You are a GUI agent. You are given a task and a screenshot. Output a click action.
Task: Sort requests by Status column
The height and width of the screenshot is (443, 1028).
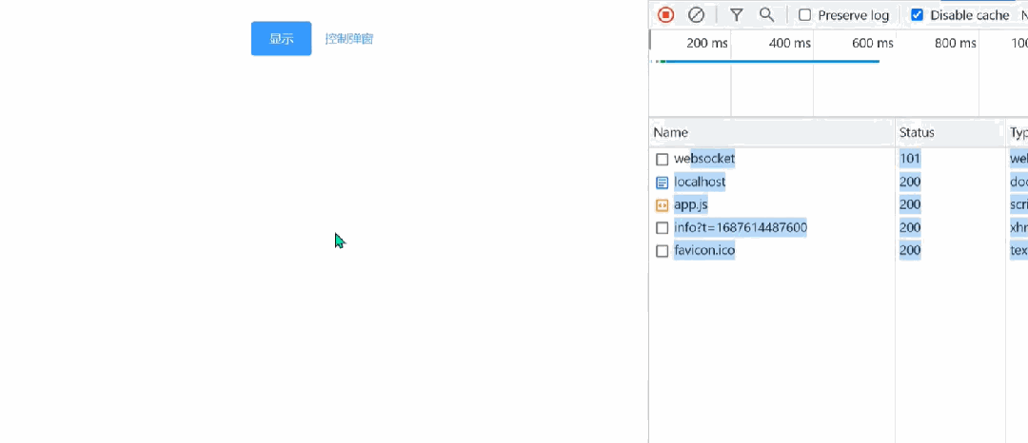point(950,132)
